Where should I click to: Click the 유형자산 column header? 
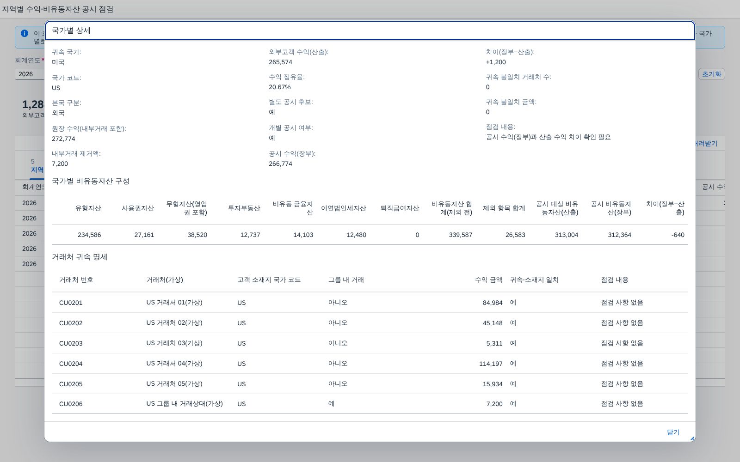pos(88,208)
